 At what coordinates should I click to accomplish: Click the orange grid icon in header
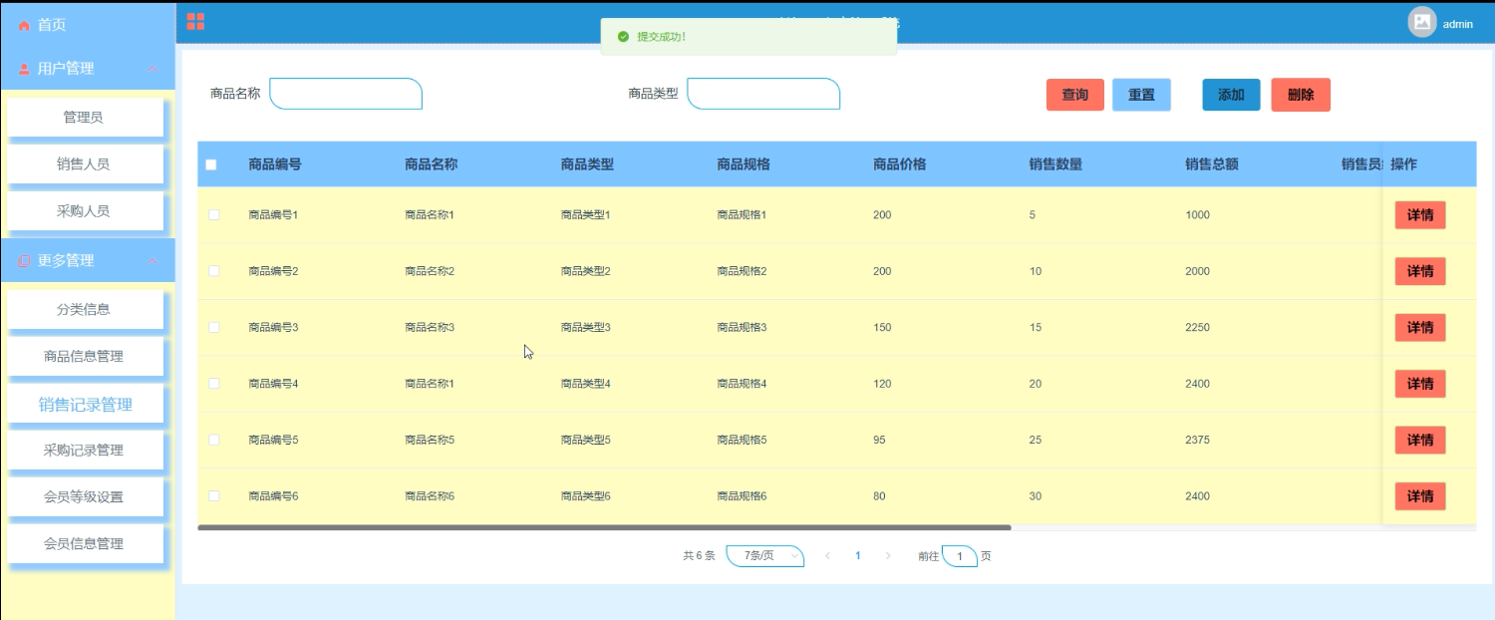195,22
